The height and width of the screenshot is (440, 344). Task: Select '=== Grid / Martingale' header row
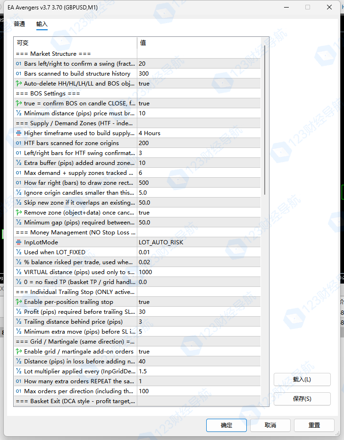click(x=137, y=342)
